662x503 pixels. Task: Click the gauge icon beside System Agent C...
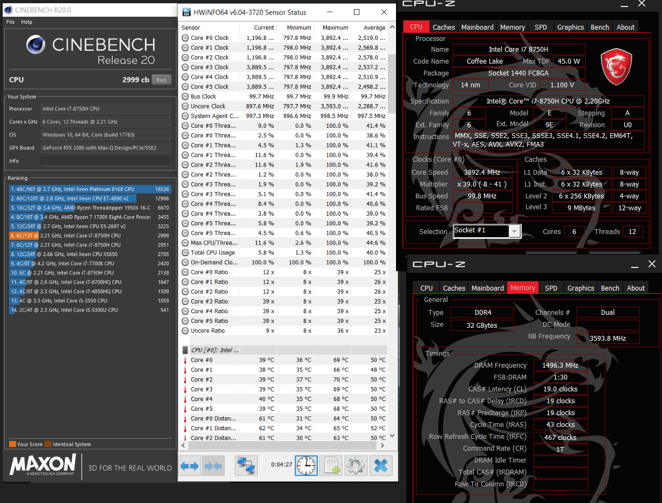pos(185,116)
